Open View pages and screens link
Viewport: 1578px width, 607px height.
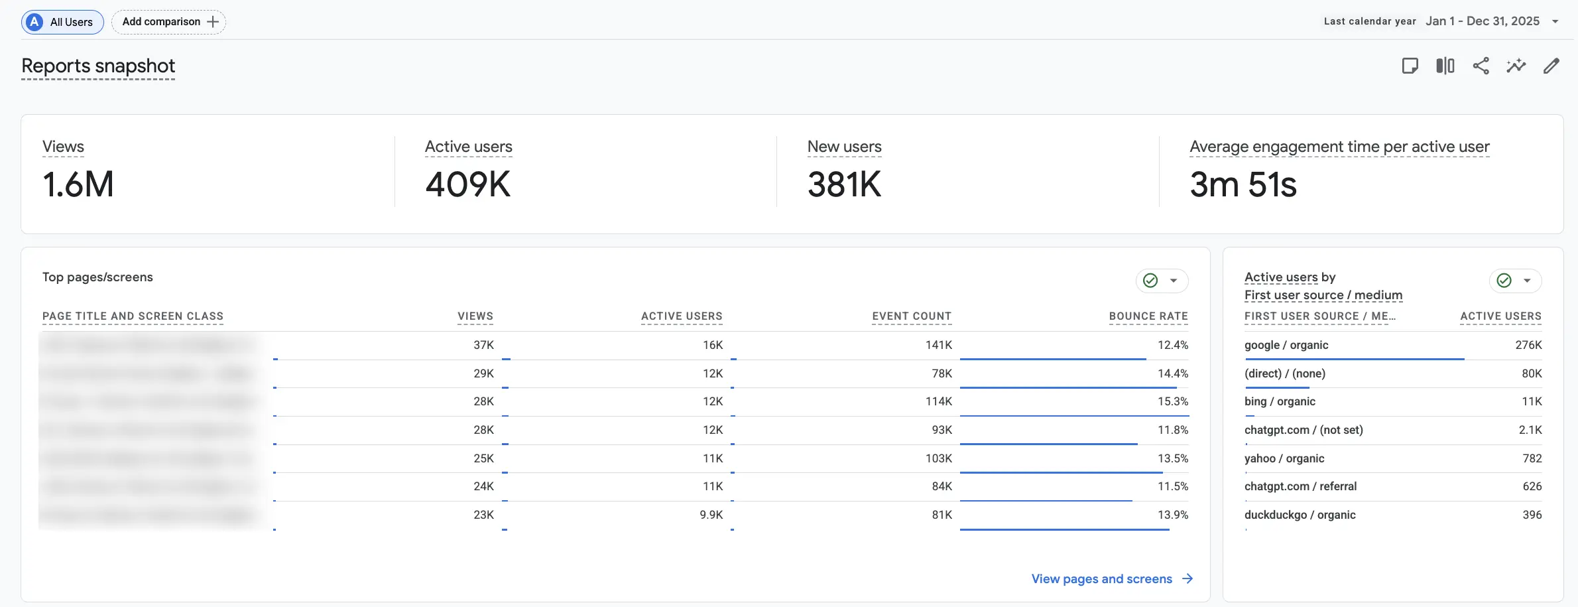1101,578
